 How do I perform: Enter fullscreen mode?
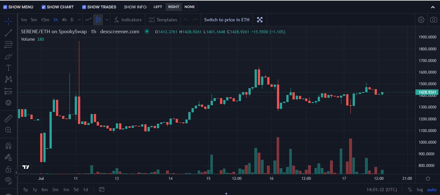260,20
